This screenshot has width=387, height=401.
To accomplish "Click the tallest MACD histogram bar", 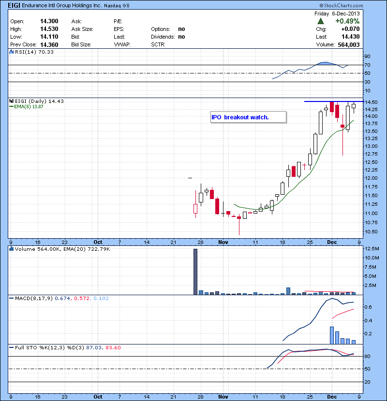I will click(332, 335).
